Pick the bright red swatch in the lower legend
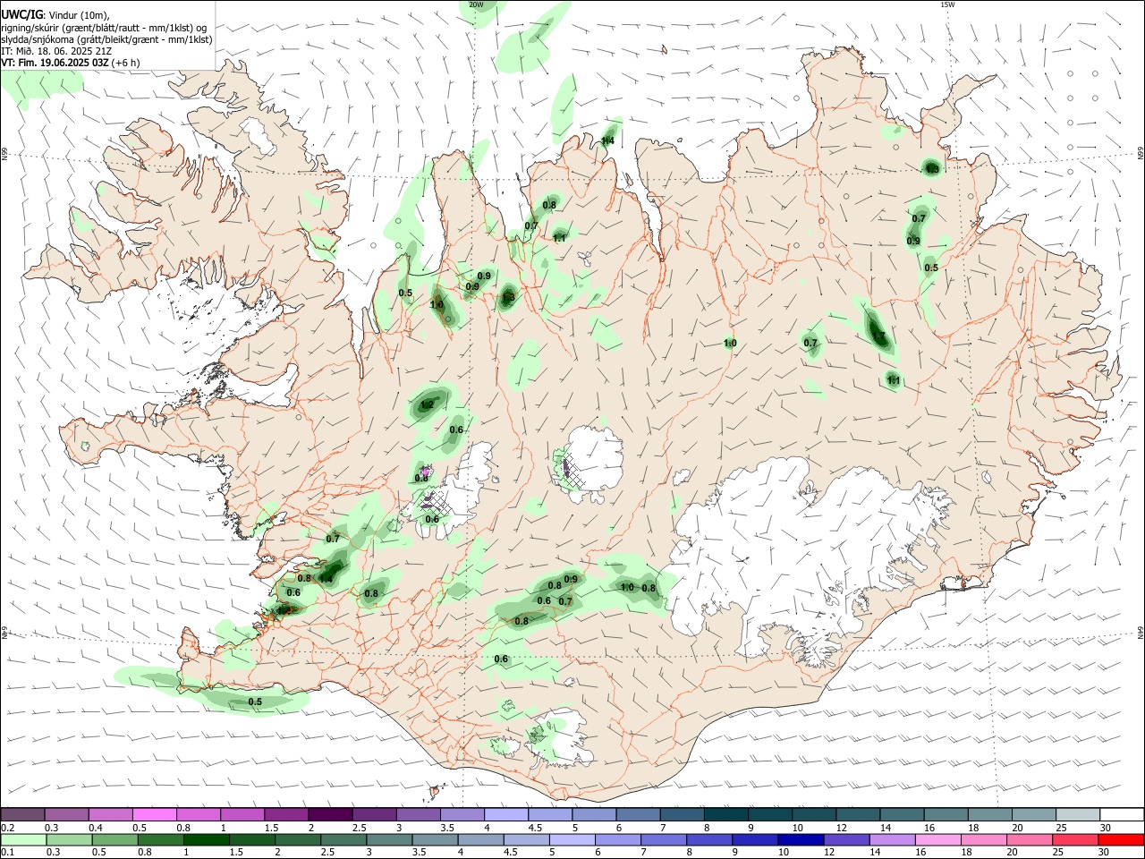This screenshot has height=859, width=1145. point(1121,839)
